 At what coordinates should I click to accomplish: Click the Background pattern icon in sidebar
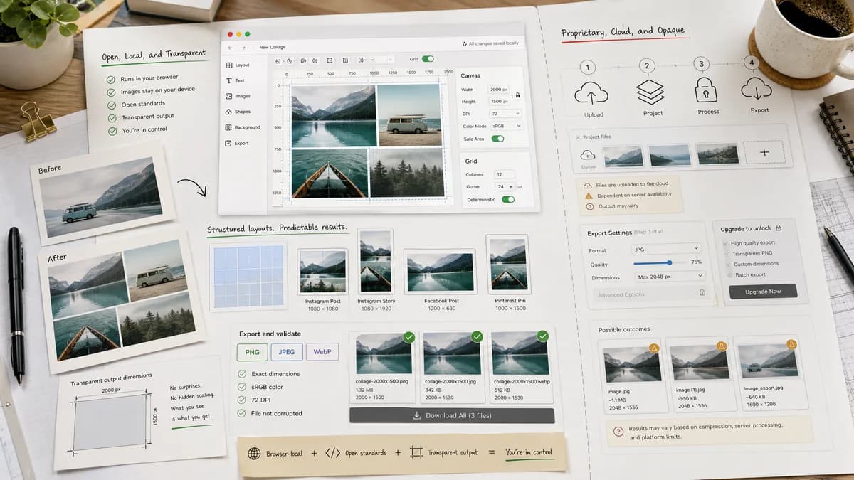coord(228,127)
